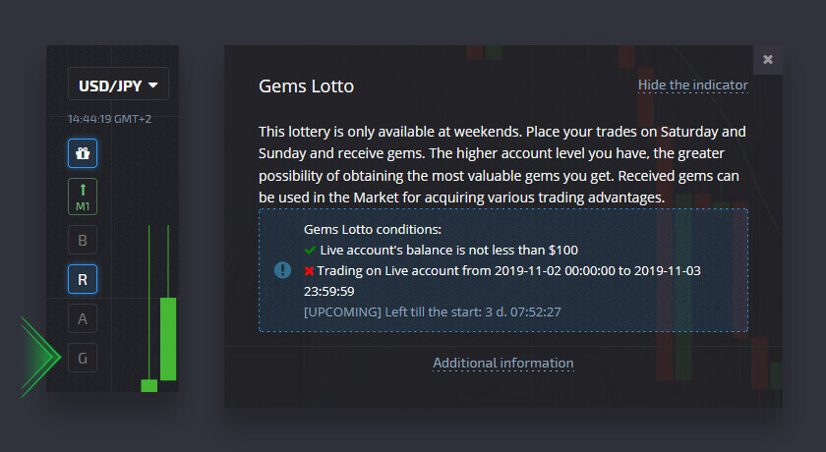Click the green checkmark beside balance condition
This screenshot has height=452, width=826.
coord(311,250)
